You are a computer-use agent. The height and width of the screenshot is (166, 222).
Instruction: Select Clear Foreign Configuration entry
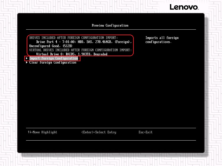click(x=53, y=63)
